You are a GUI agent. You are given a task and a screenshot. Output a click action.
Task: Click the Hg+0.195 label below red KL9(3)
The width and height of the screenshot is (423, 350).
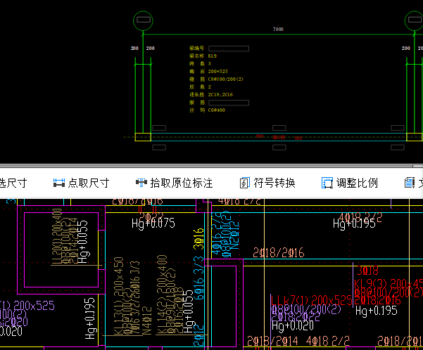click(x=377, y=311)
